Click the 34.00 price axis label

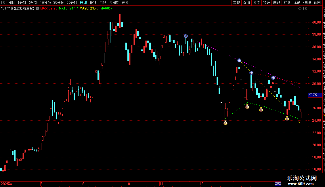(x=316, y=59)
